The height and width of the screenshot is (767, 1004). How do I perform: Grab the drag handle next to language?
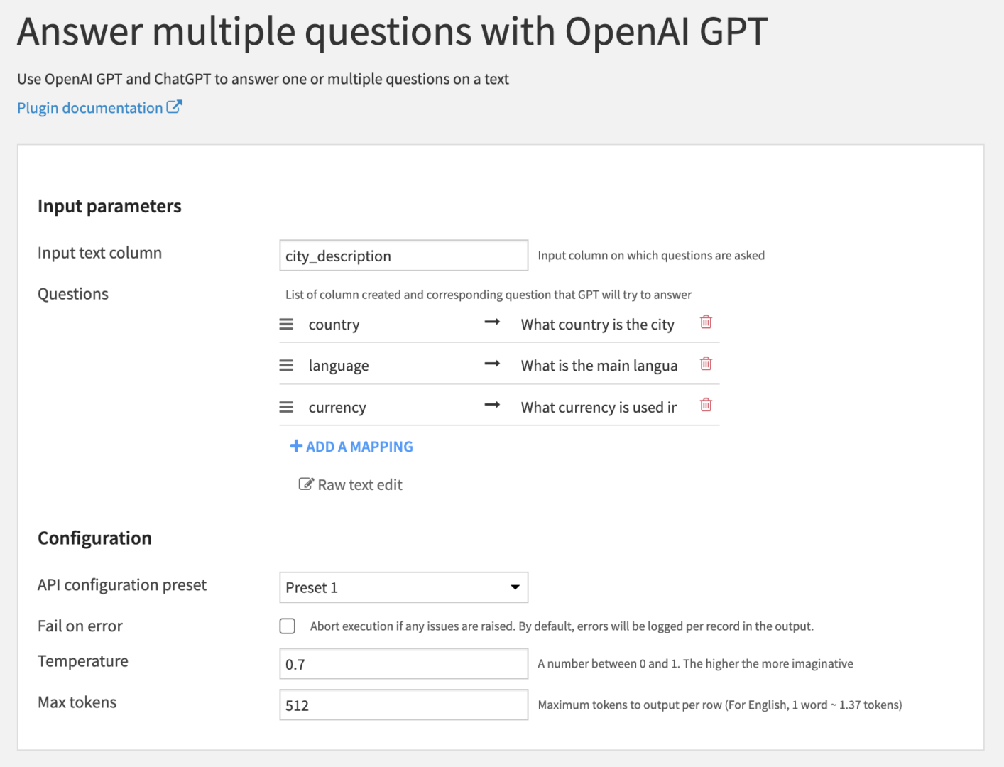pos(286,365)
